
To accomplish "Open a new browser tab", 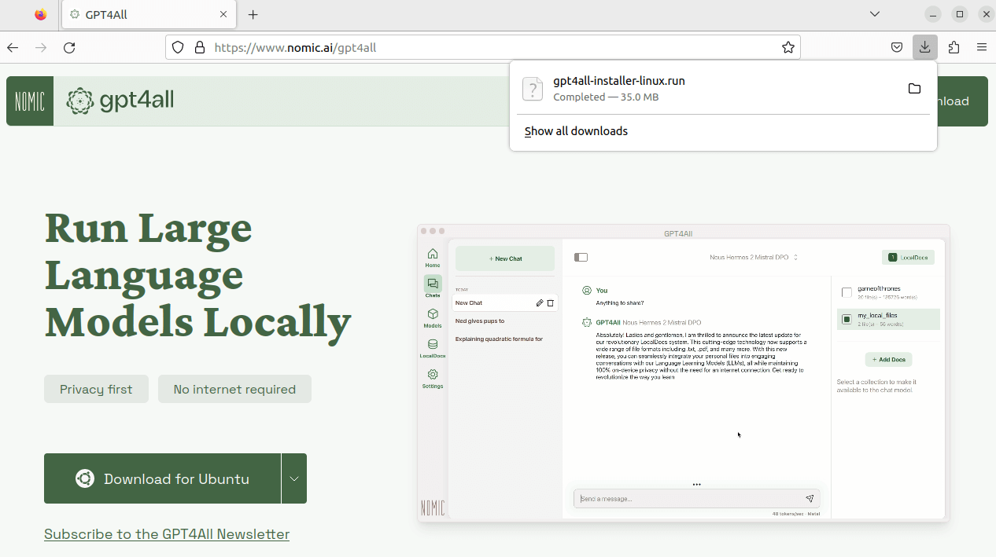I will point(253,15).
